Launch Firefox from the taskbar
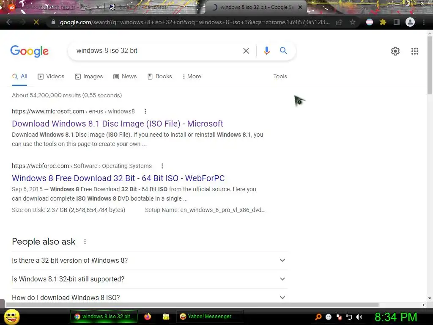433x325 pixels. (148, 317)
